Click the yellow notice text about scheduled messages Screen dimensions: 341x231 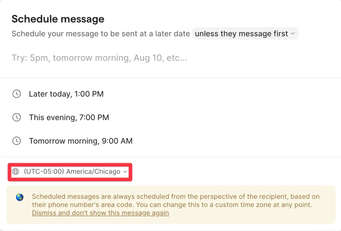coord(175,200)
